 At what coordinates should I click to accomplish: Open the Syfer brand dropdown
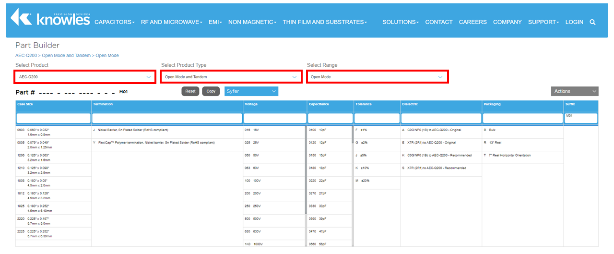coord(251,91)
